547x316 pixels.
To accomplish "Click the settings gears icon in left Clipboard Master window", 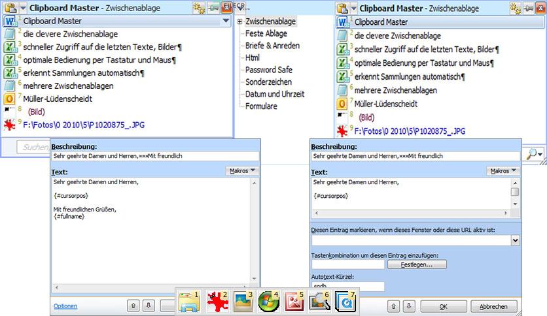I will (x=199, y=8).
